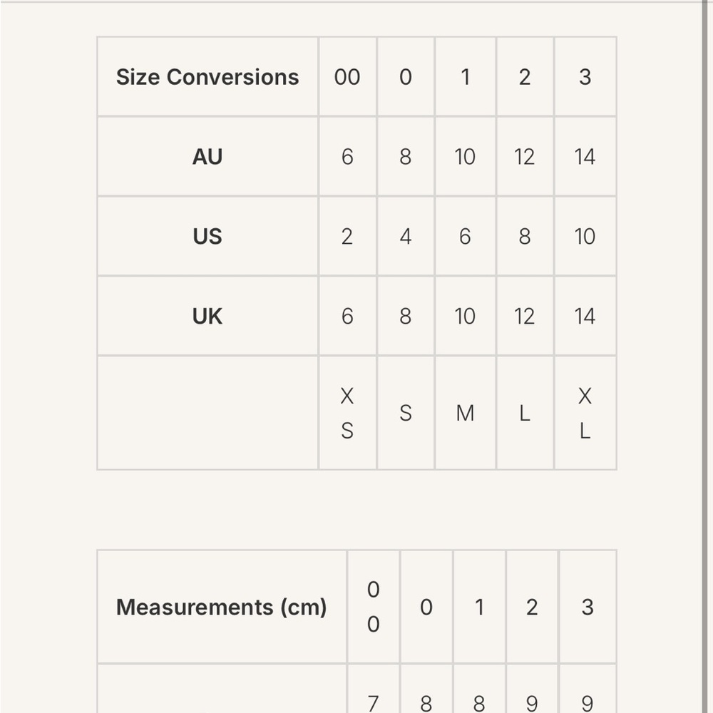Click US size 2 cell

point(347,236)
